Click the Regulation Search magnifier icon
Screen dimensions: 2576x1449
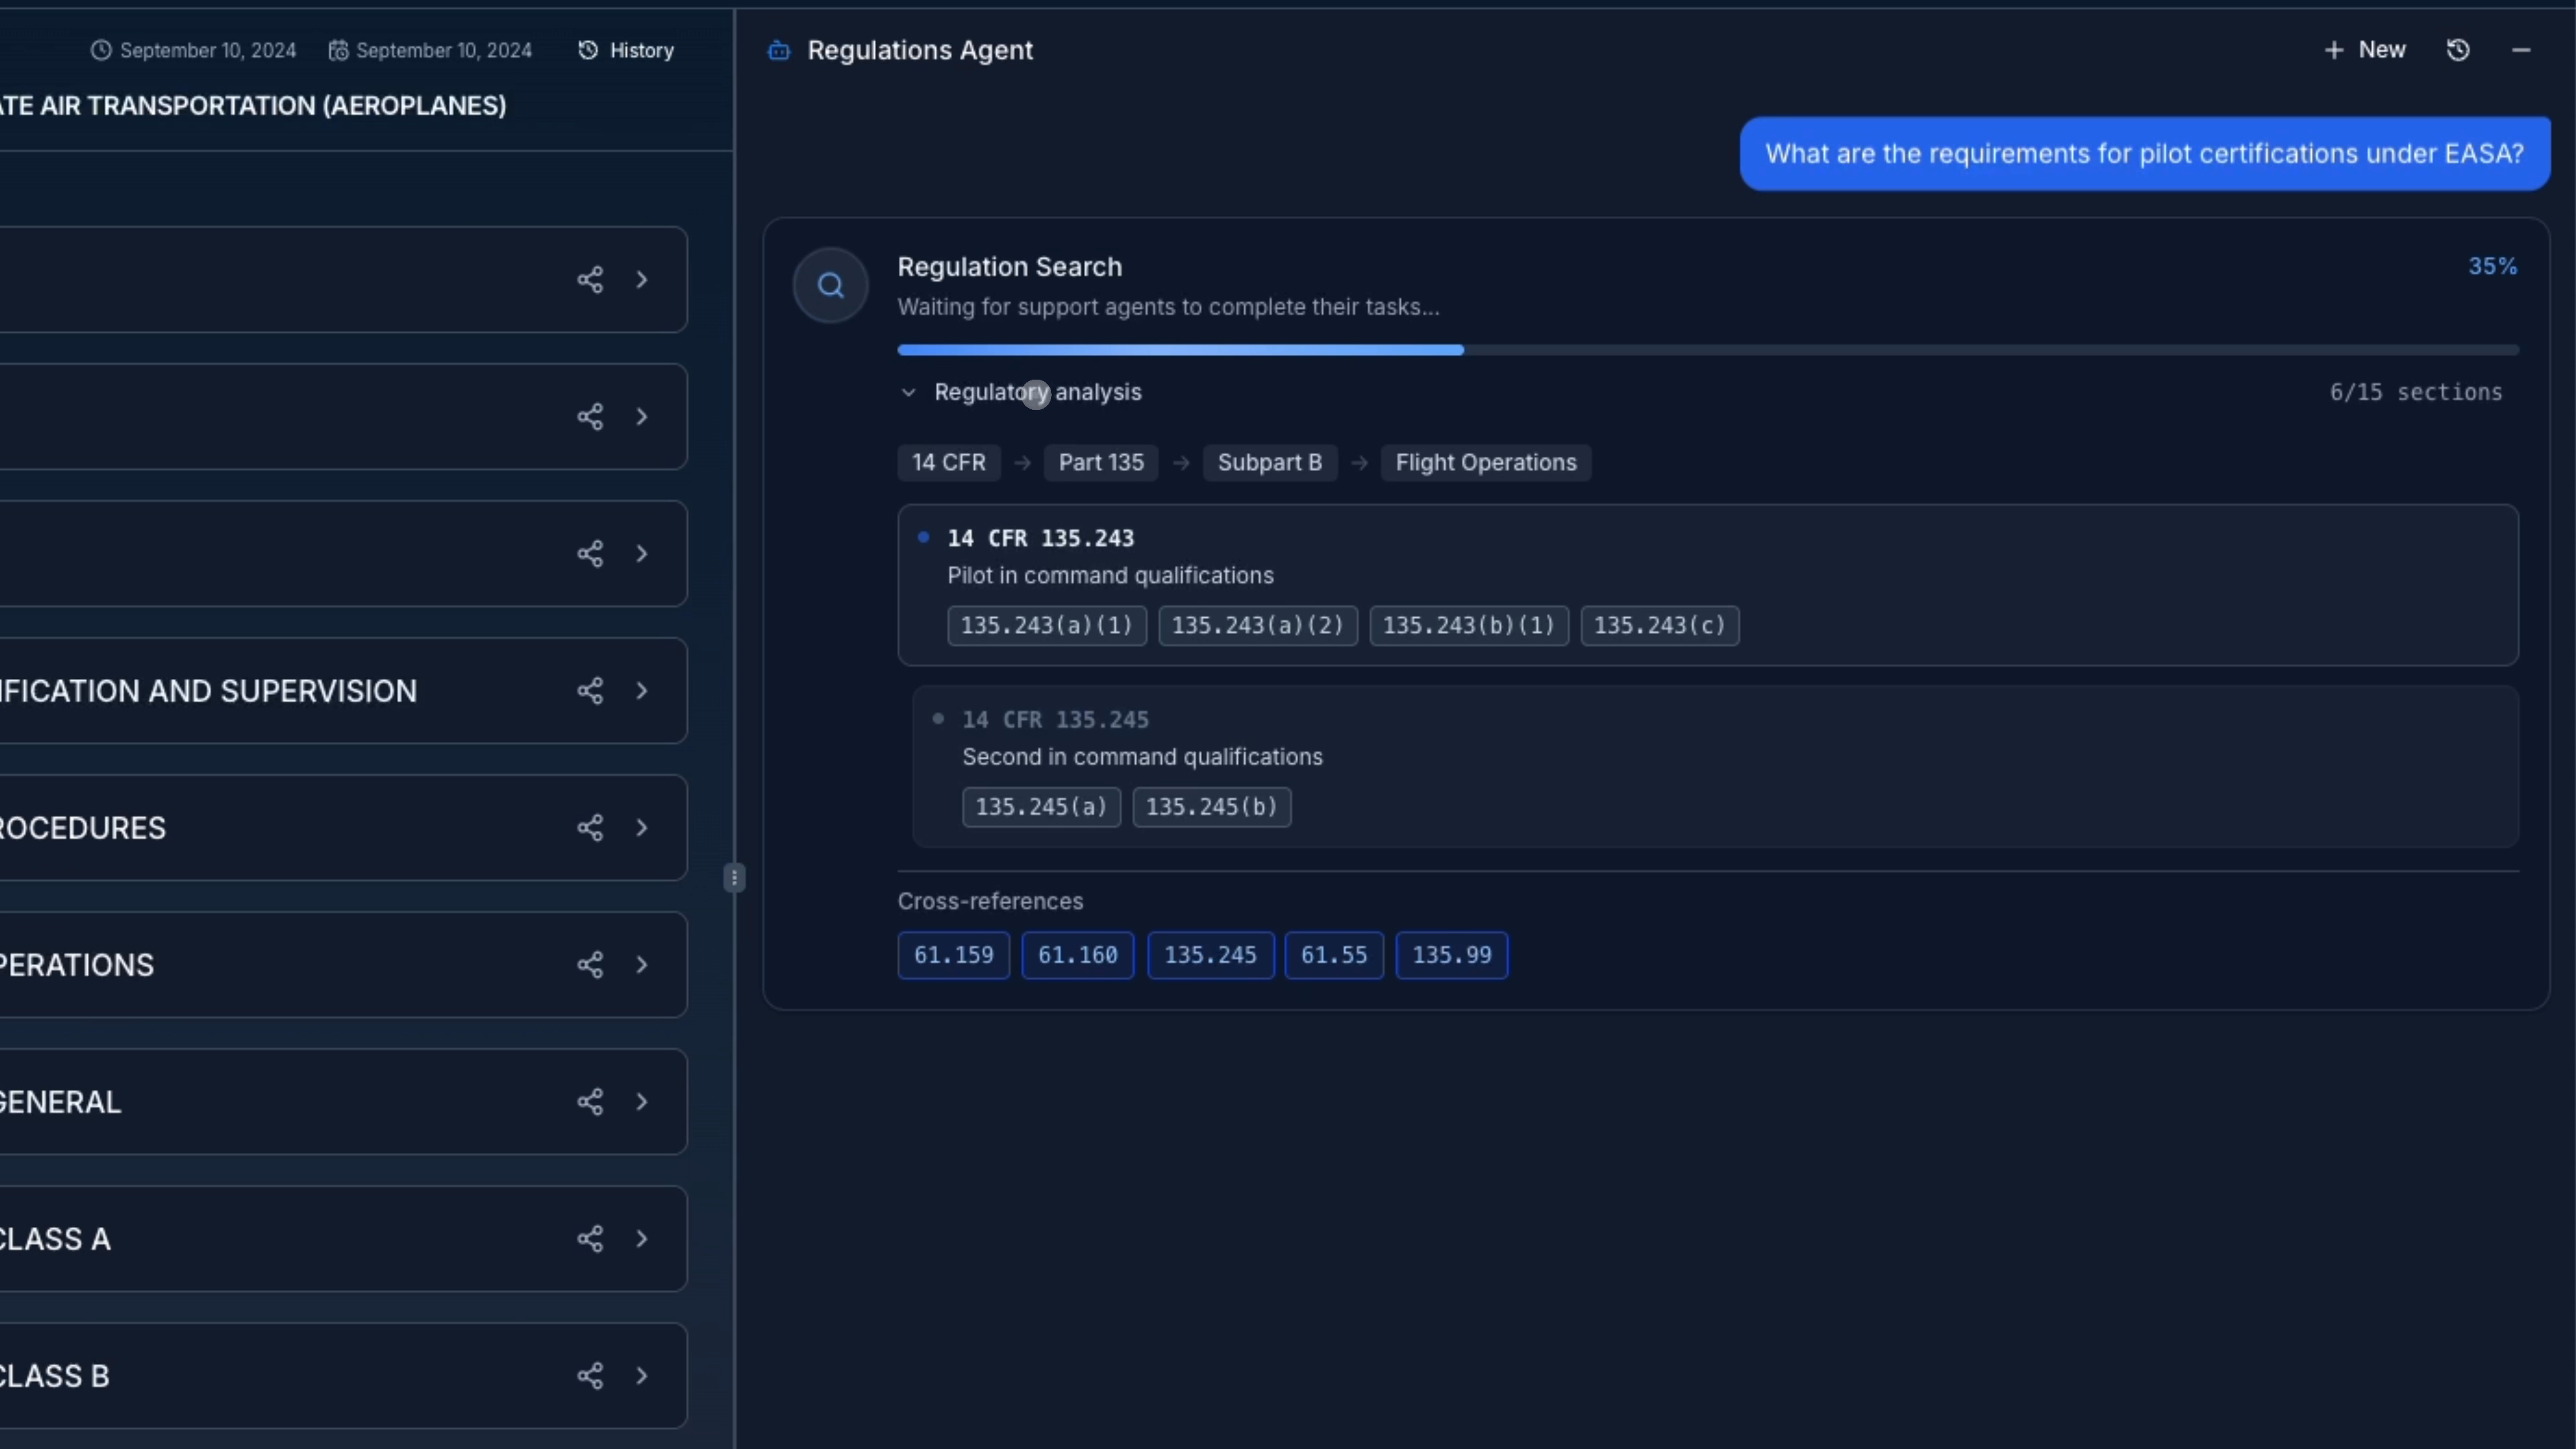(830, 286)
